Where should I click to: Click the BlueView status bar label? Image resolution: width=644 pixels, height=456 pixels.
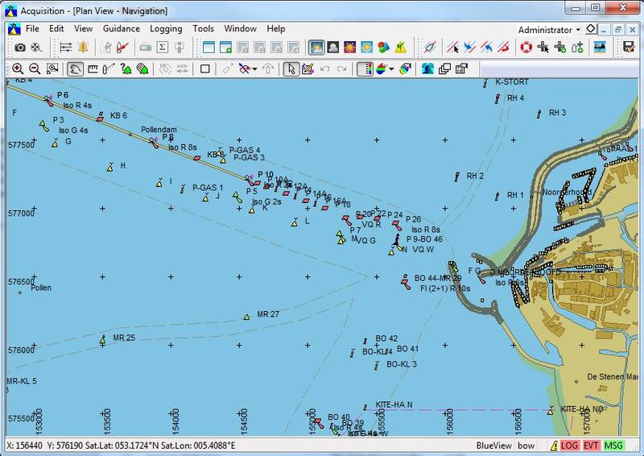click(493, 446)
